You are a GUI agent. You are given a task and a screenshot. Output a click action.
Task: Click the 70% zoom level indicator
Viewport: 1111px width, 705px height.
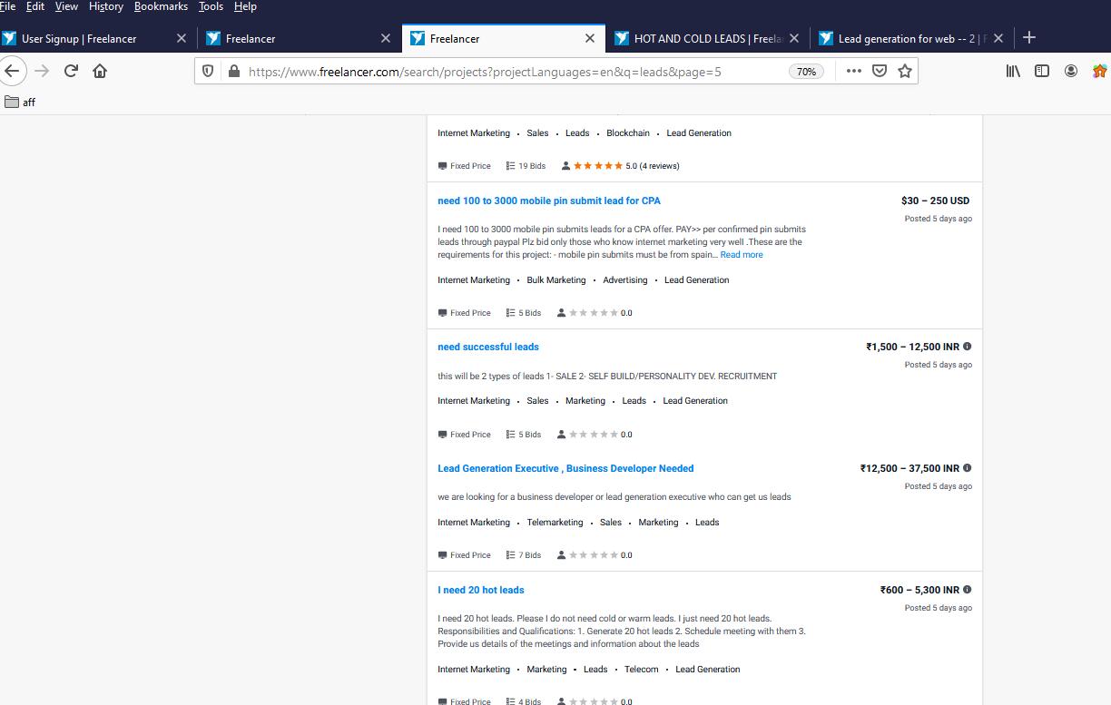[x=806, y=71]
